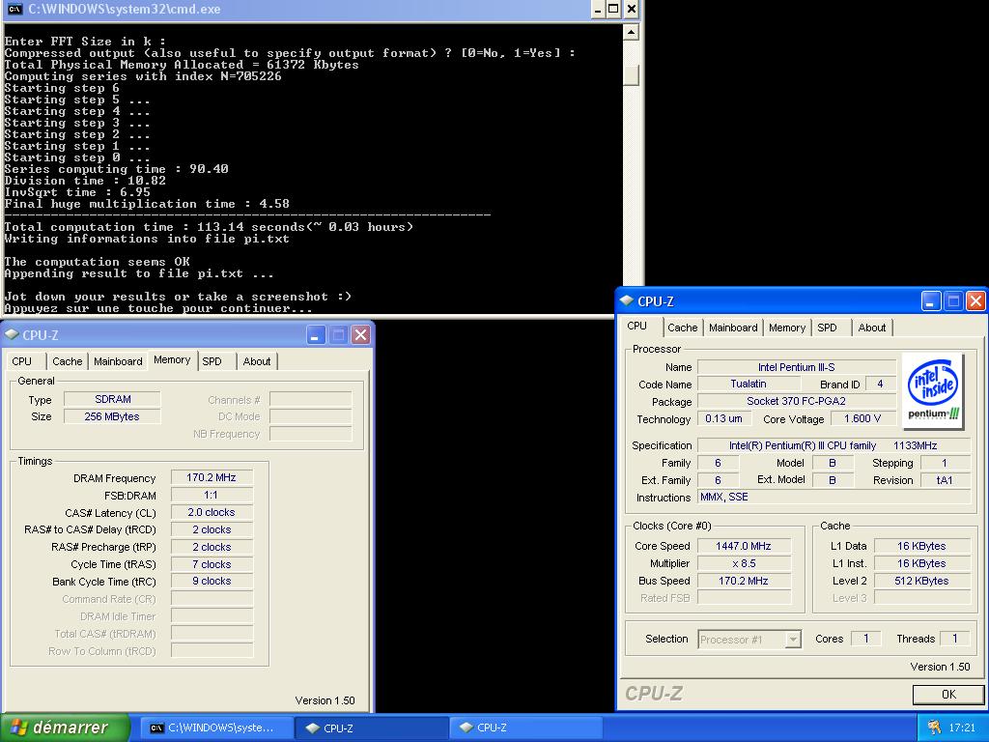Click the memory Type field showing SDRAM
The image size is (989, 742).
[112, 399]
